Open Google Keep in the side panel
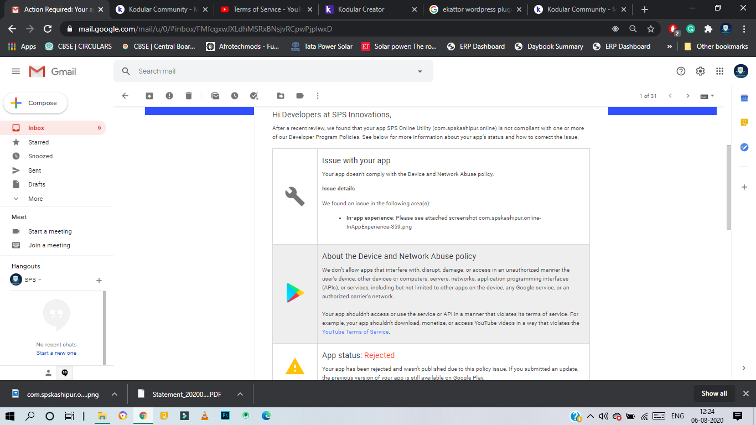This screenshot has width=756, height=425. [744, 123]
